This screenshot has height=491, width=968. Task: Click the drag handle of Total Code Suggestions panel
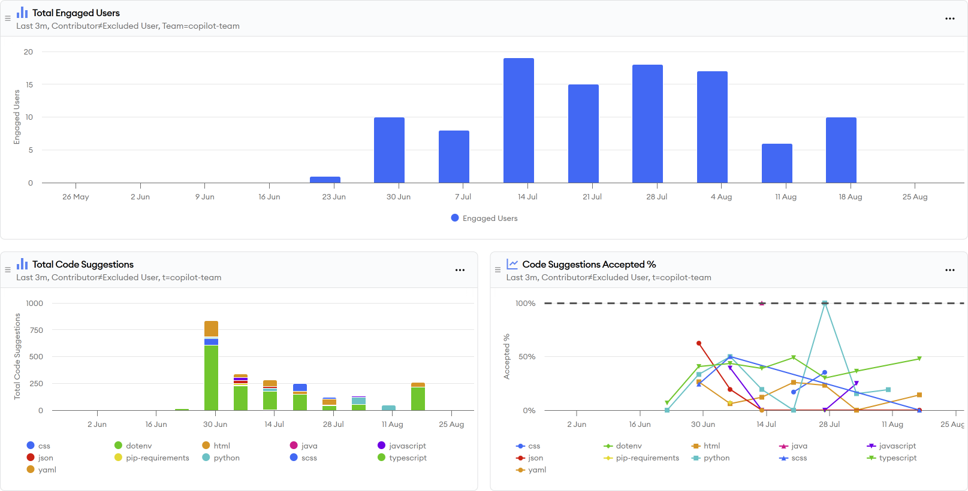tap(8, 270)
